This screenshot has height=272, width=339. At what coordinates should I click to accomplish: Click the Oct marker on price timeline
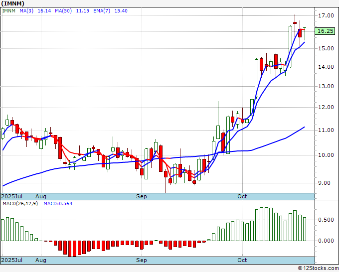click(242, 196)
